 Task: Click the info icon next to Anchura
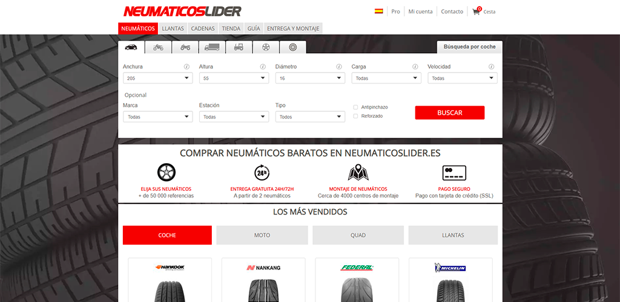click(186, 66)
